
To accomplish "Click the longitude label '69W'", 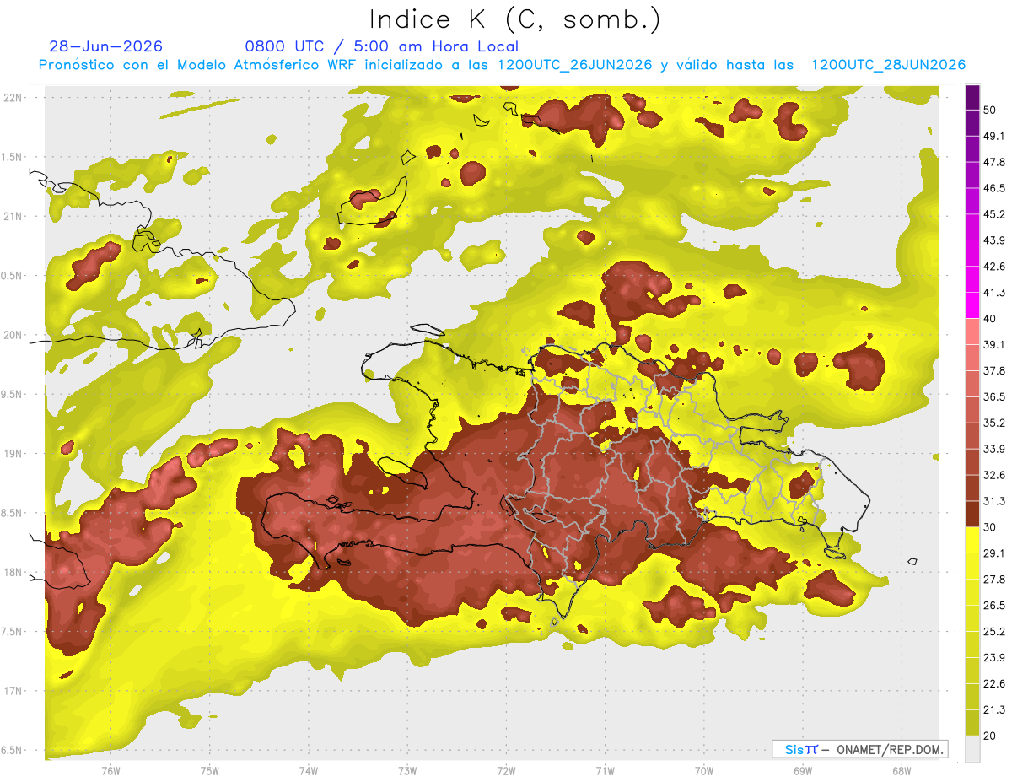I will coord(803,770).
